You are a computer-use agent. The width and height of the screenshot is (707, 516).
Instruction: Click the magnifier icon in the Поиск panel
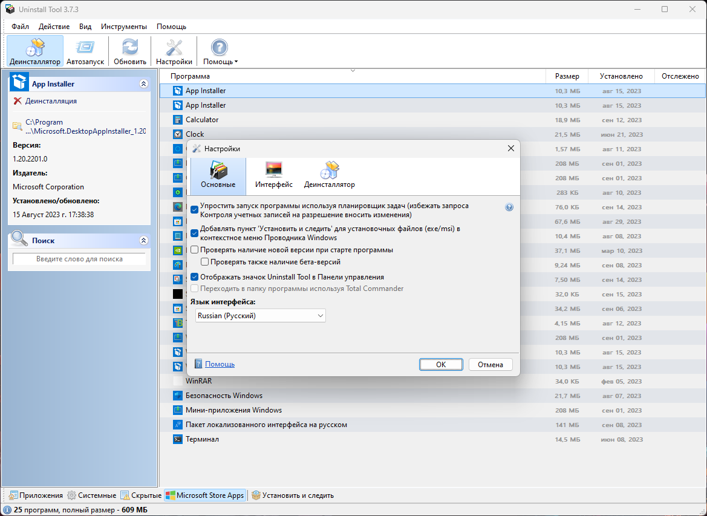(x=19, y=238)
